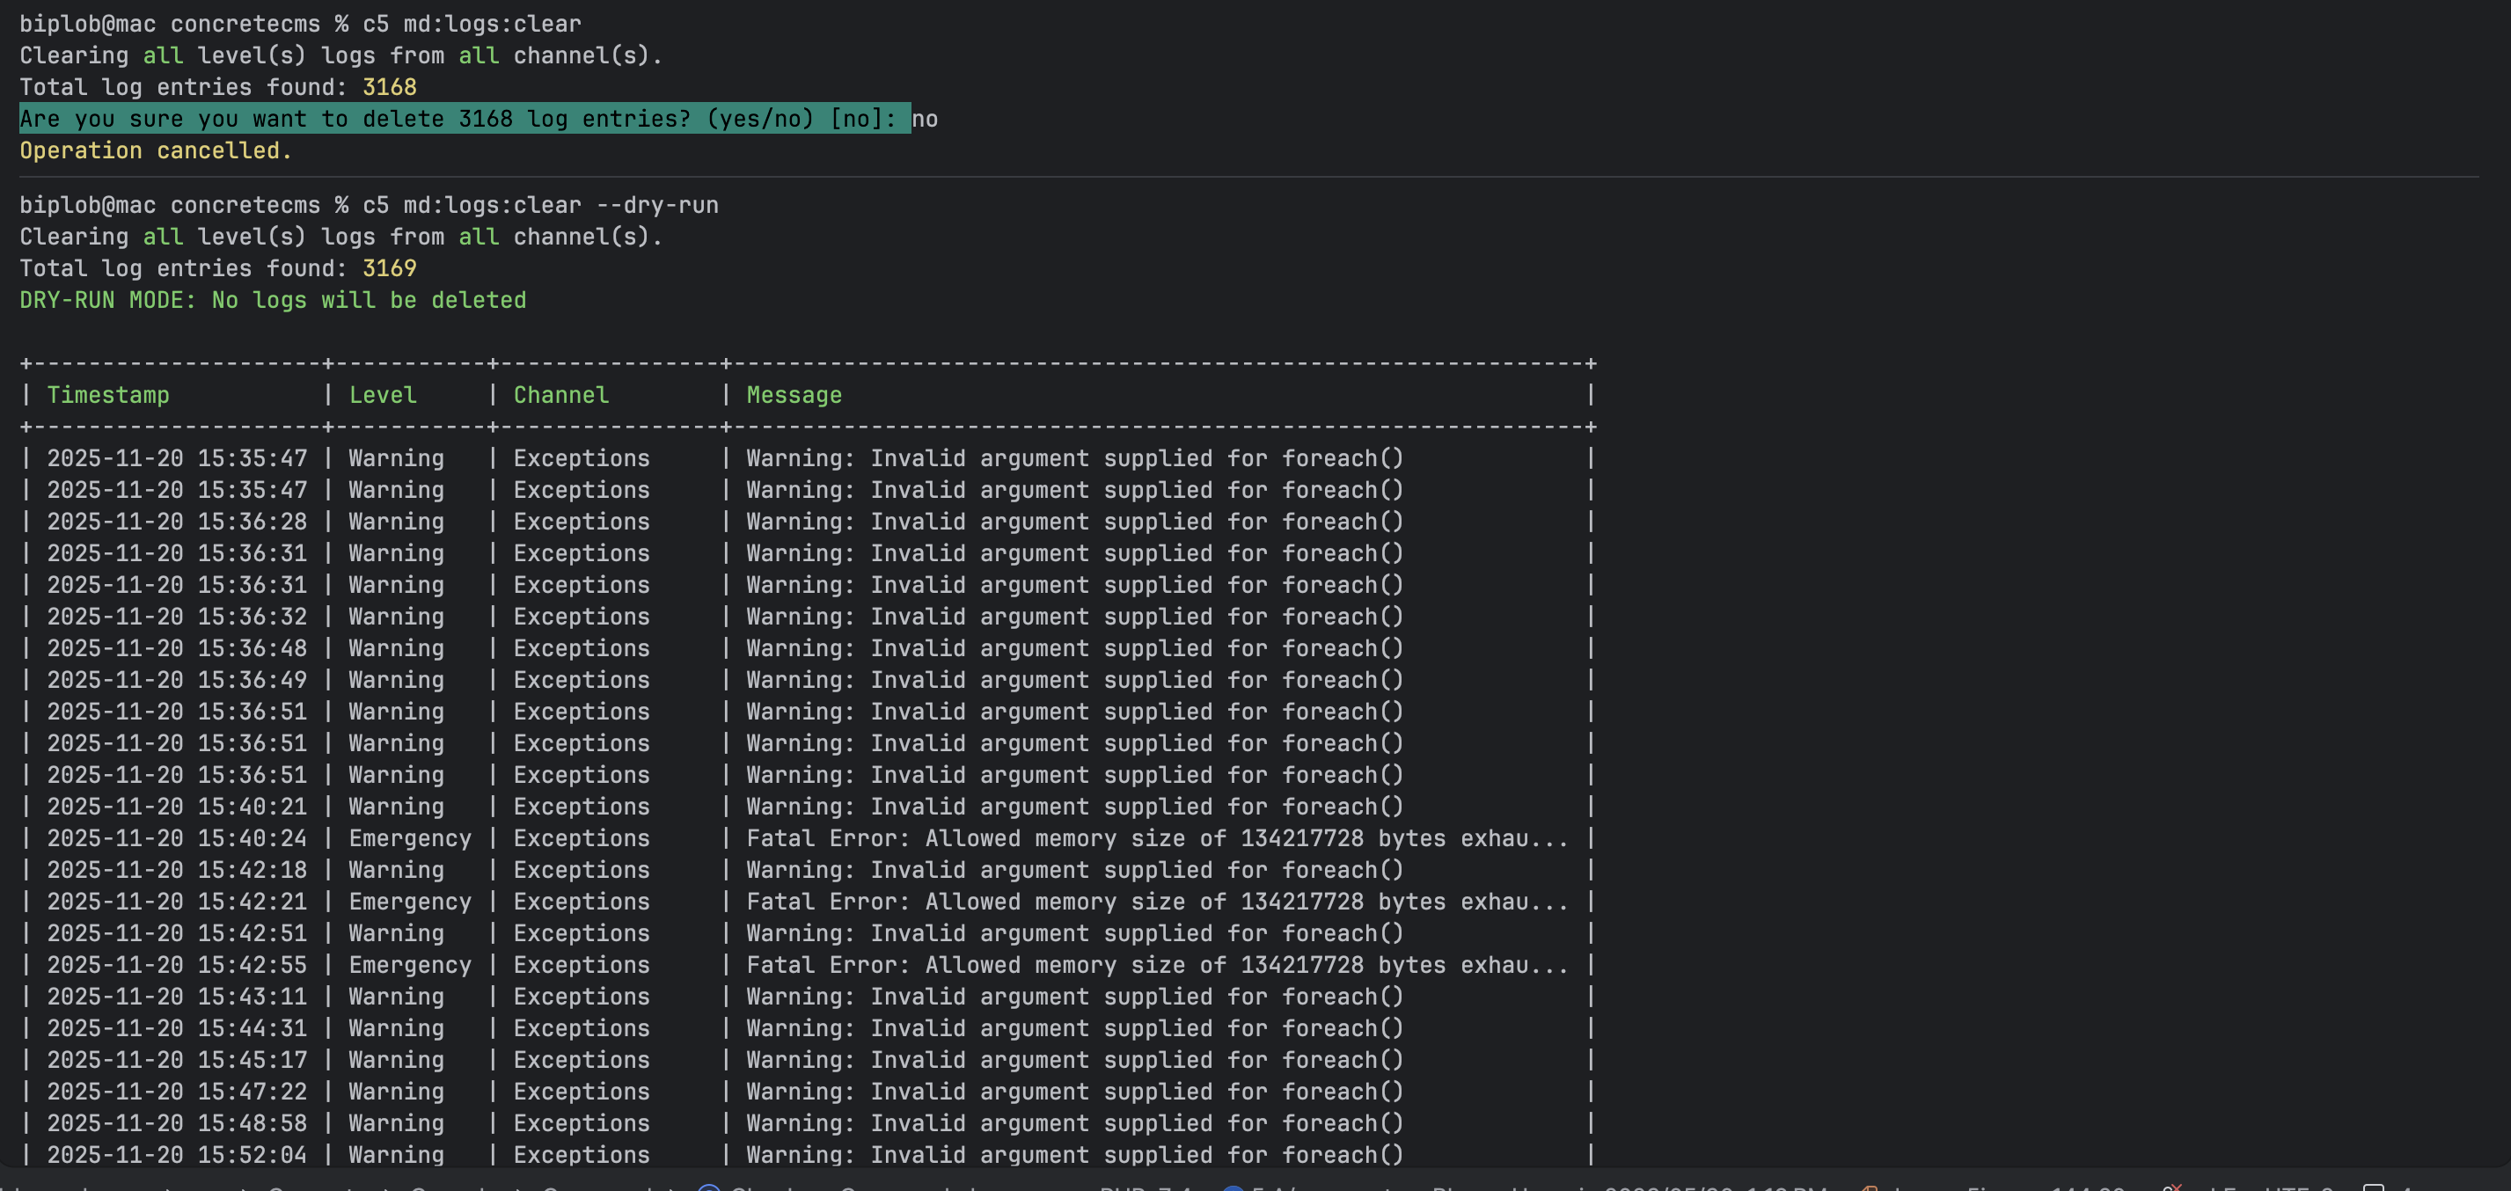Click the last visible row timestamp 15:52:04
This screenshot has width=2511, height=1191.
tap(177, 1155)
